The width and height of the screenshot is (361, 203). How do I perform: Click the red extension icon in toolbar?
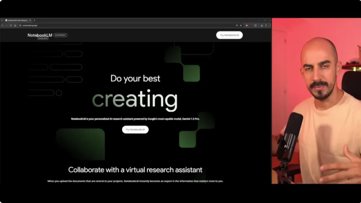[x=247, y=25]
